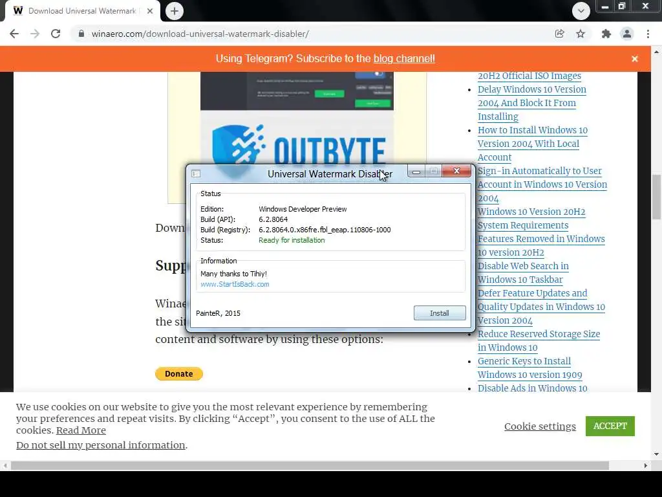662x497 pixels.
Task: Open the tab search dropdown arrow
Action: pos(581,11)
